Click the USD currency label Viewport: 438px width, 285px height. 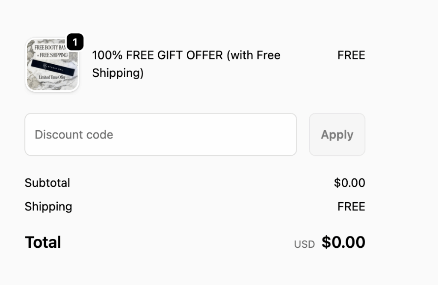(305, 244)
